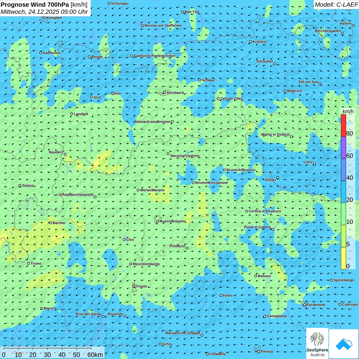Click the Kufstein city label
Image resolution: width=359 pixels, height=359 pixels.
tap(260, 42)
